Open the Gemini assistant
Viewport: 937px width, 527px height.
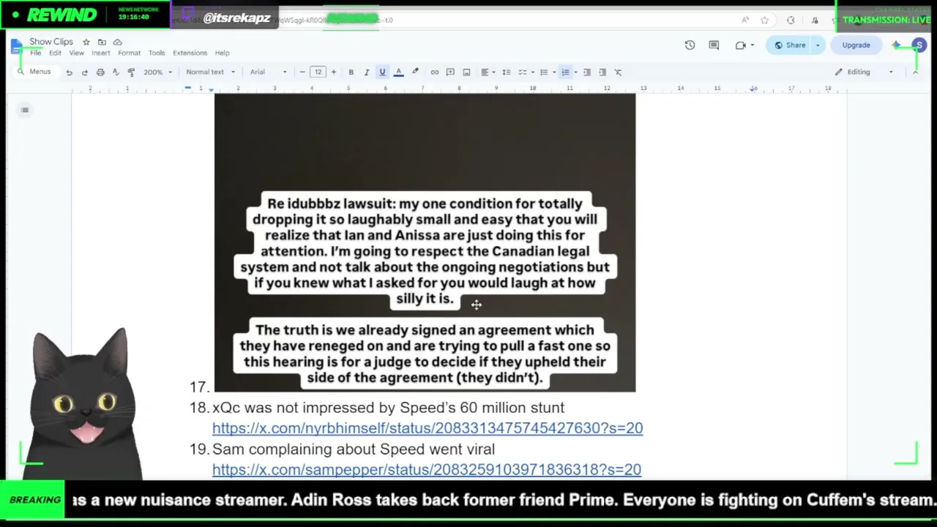click(x=897, y=45)
